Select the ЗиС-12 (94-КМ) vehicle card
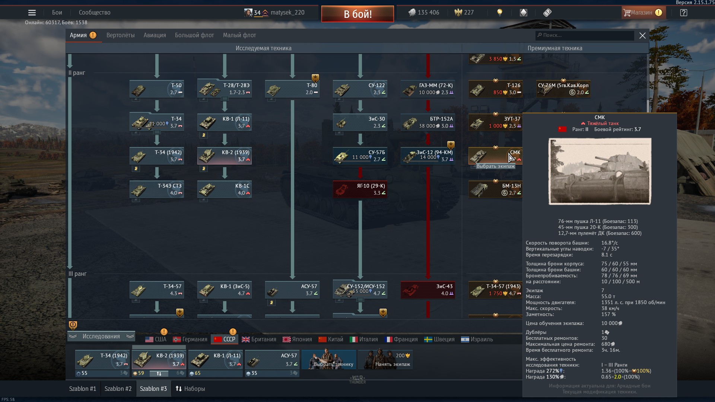715x402 pixels. pos(428,156)
